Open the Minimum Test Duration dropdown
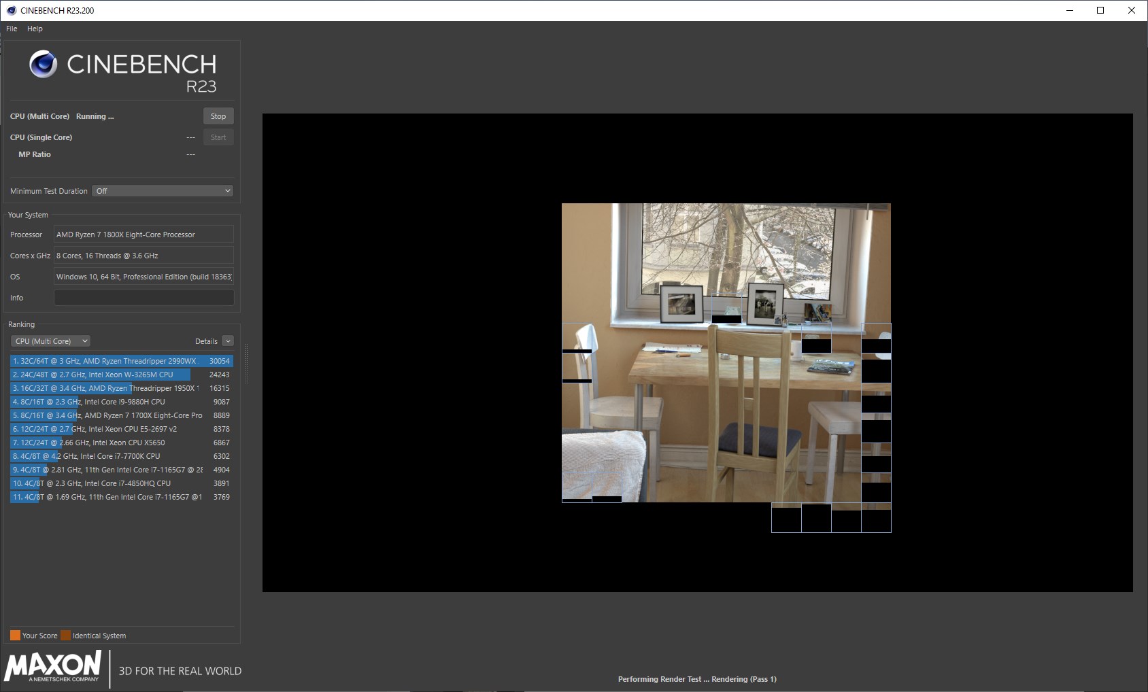 pyautogui.click(x=162, y=190)
